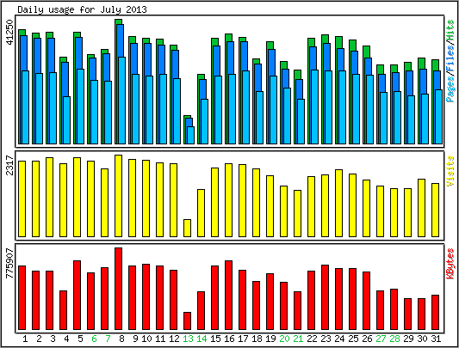Image resolution: width=459 pixels, height=348 pixels.
Task: Click day label 8 on the x-axis
Action: tap(121, 339)
